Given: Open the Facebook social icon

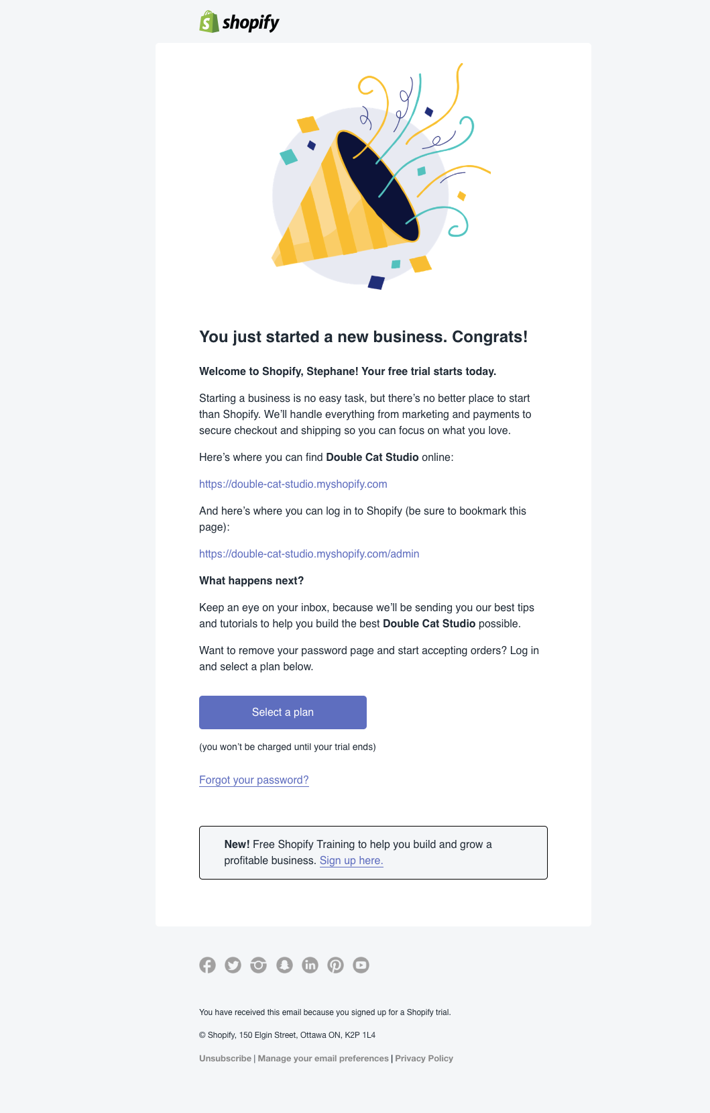Looking at the screenshot, I should (208, 965).
